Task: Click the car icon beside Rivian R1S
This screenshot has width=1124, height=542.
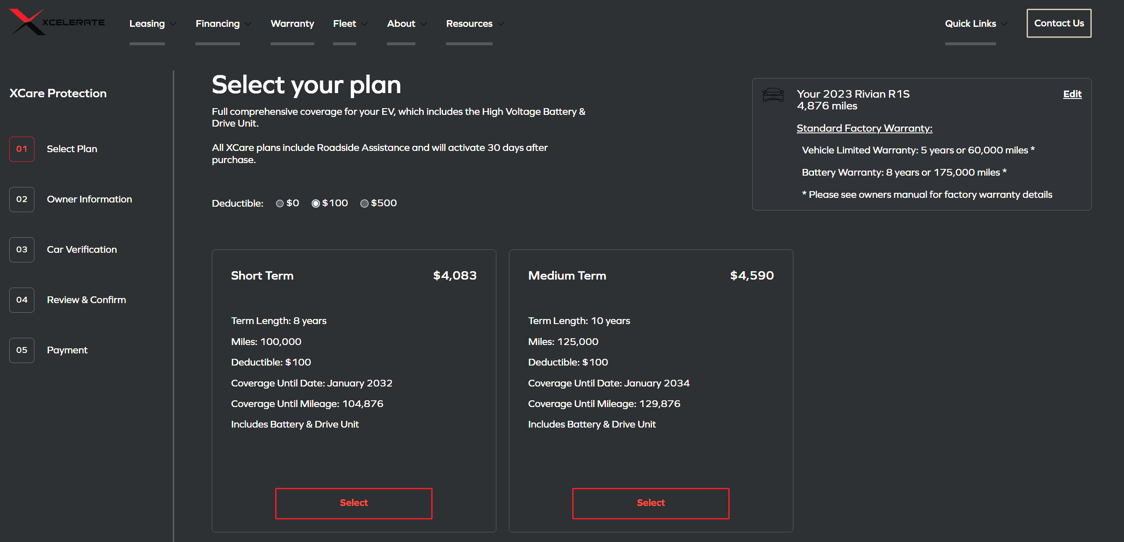Action: tap(773, 95)
